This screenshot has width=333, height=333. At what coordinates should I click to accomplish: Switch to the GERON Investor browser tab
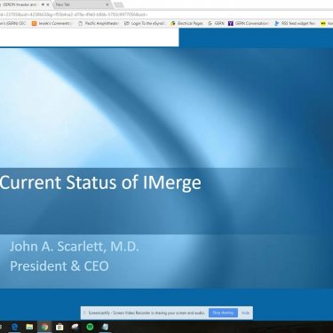click(25, 4)
